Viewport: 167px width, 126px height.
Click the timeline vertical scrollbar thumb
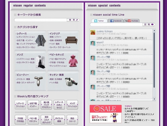tap(154, 60)
